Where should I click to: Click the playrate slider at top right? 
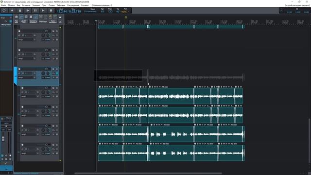(297, 9)
